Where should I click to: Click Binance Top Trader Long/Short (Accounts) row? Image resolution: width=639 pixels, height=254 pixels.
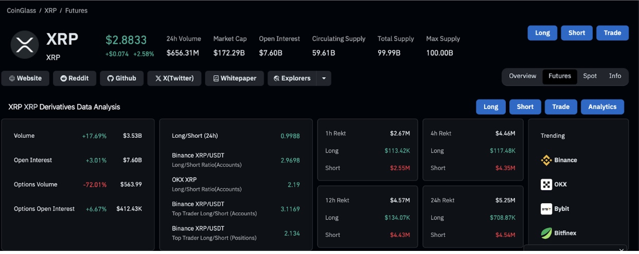(x=236, y=209)
